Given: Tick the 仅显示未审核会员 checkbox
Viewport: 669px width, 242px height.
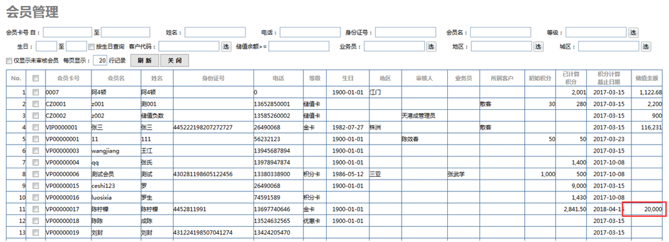Looking at the screenshot, I should click(9, 61).
